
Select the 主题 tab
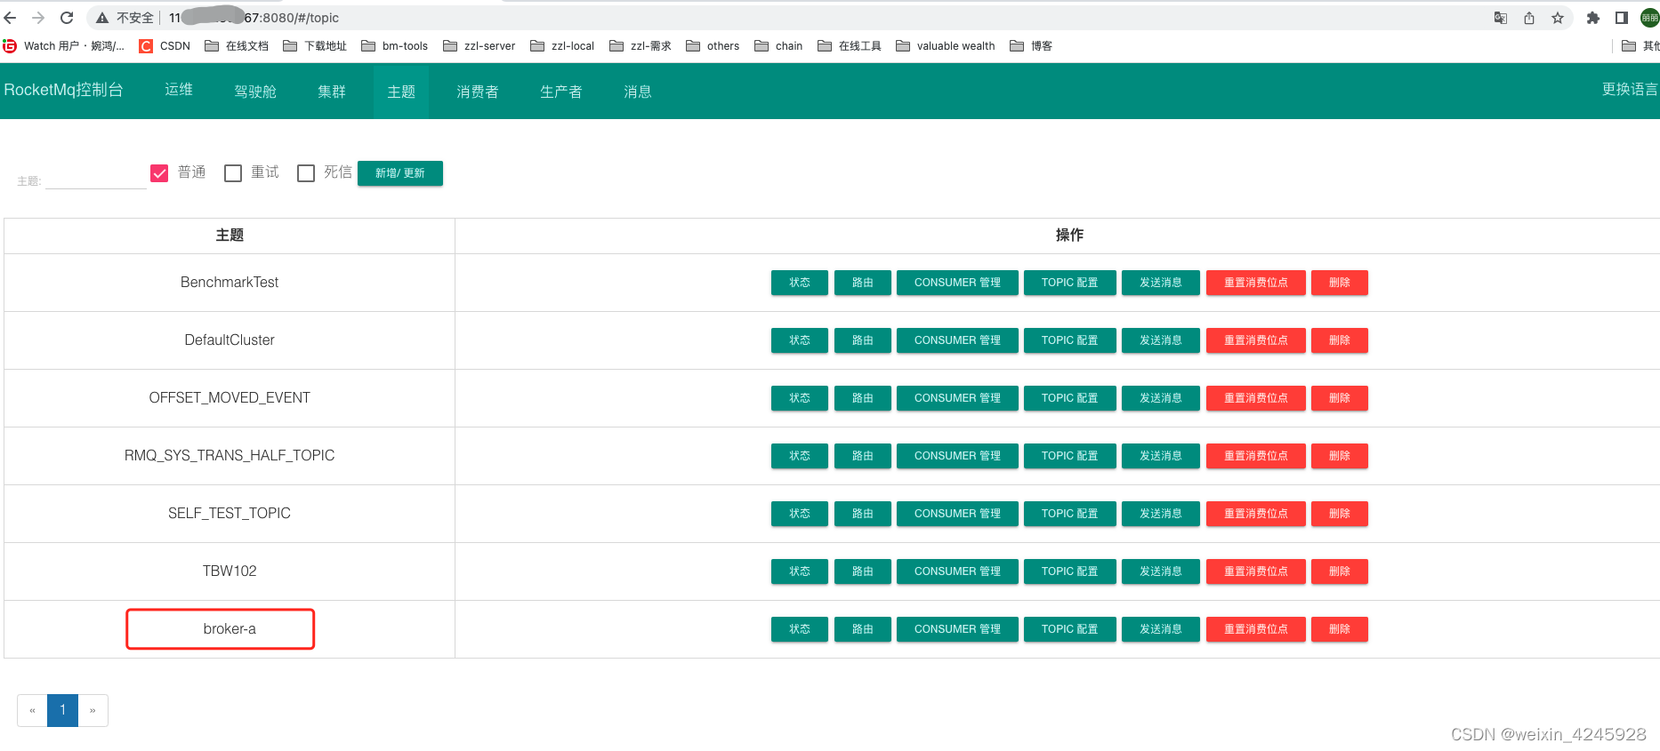[x=401, y=91]
